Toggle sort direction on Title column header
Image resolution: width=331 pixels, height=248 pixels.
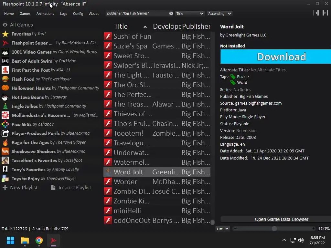click(145, 27)
